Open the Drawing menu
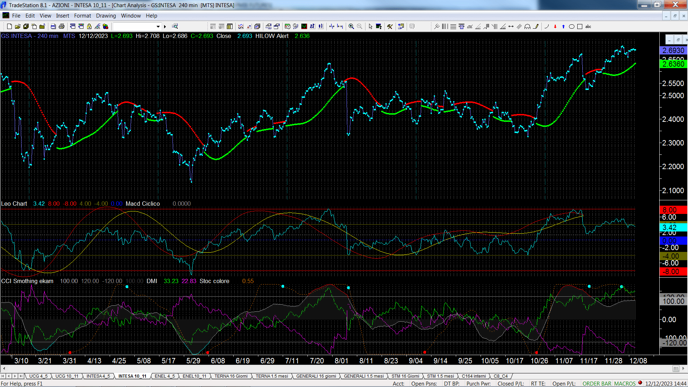This screenshot has height=387, width=688. coord(106,16)
